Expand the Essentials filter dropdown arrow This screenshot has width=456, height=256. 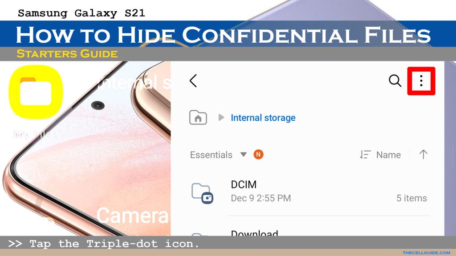coord(244,154)
